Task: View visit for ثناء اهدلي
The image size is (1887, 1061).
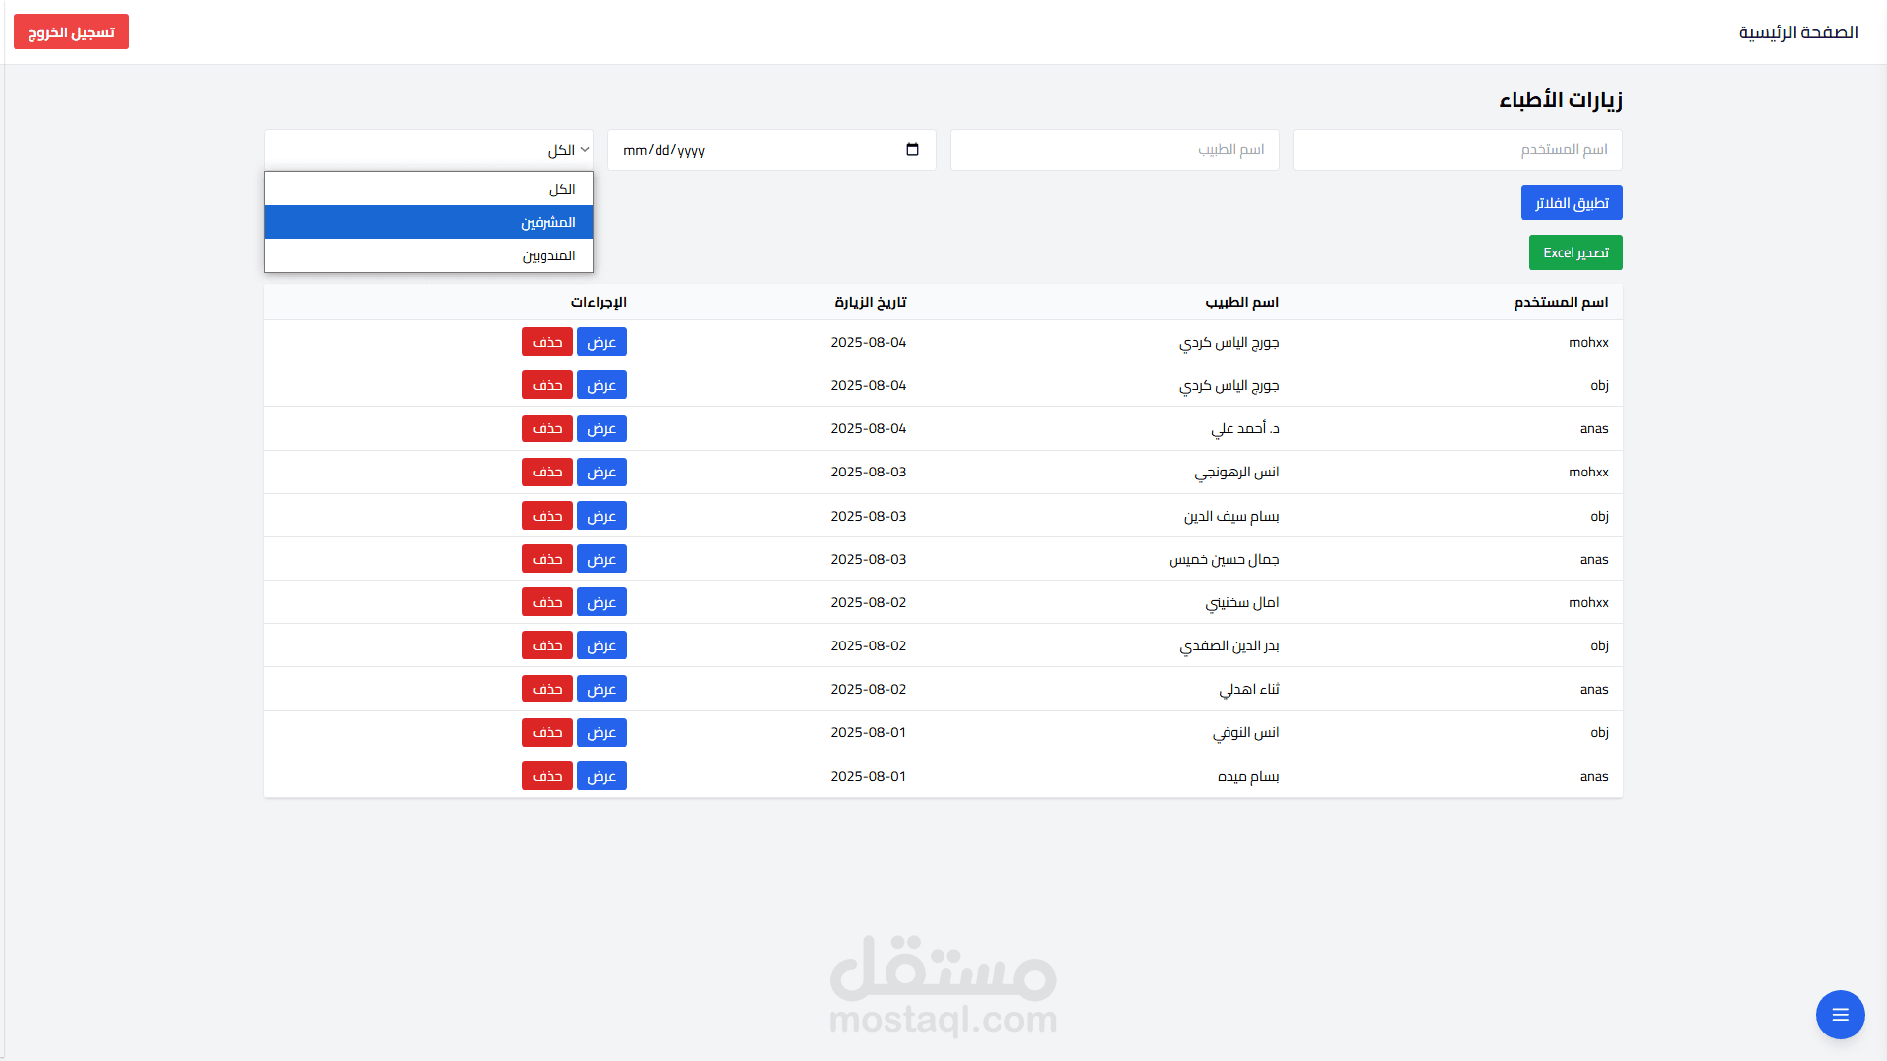Action: (601, 689)
